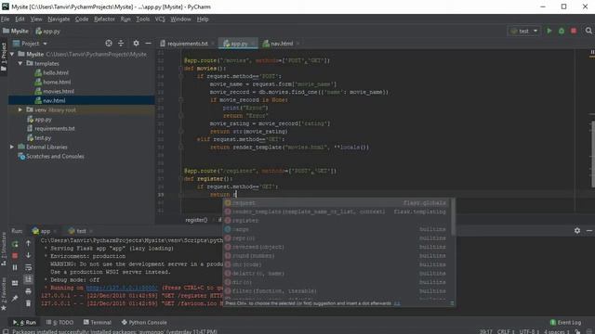Toggle Favorites sidebar vertical tab
The image size is (595, 334).
[x=4, y=293]
